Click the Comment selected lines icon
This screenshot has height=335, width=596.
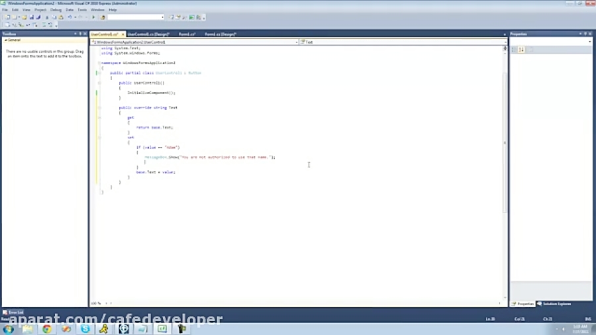click(44, 25)
